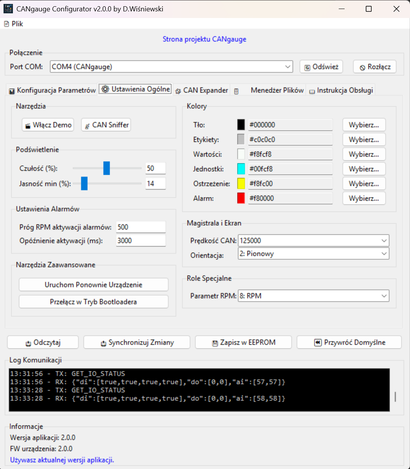Click the Opóźnienie aktywacji field
The width and height of the screenshot is (410, 469).
pos(141,241)
